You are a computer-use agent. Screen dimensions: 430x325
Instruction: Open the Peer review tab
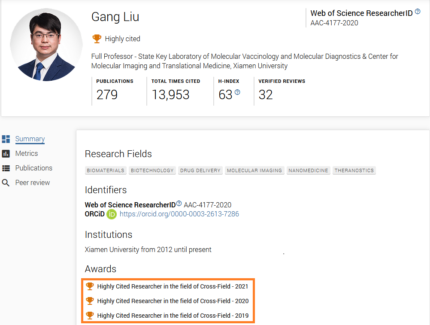coord(33,183)
